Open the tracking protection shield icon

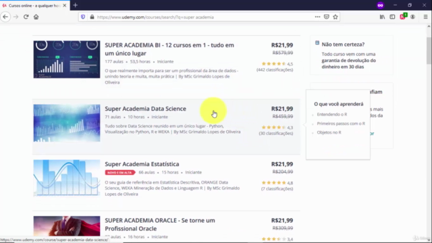pyautogui.click(x=83, y=17)
